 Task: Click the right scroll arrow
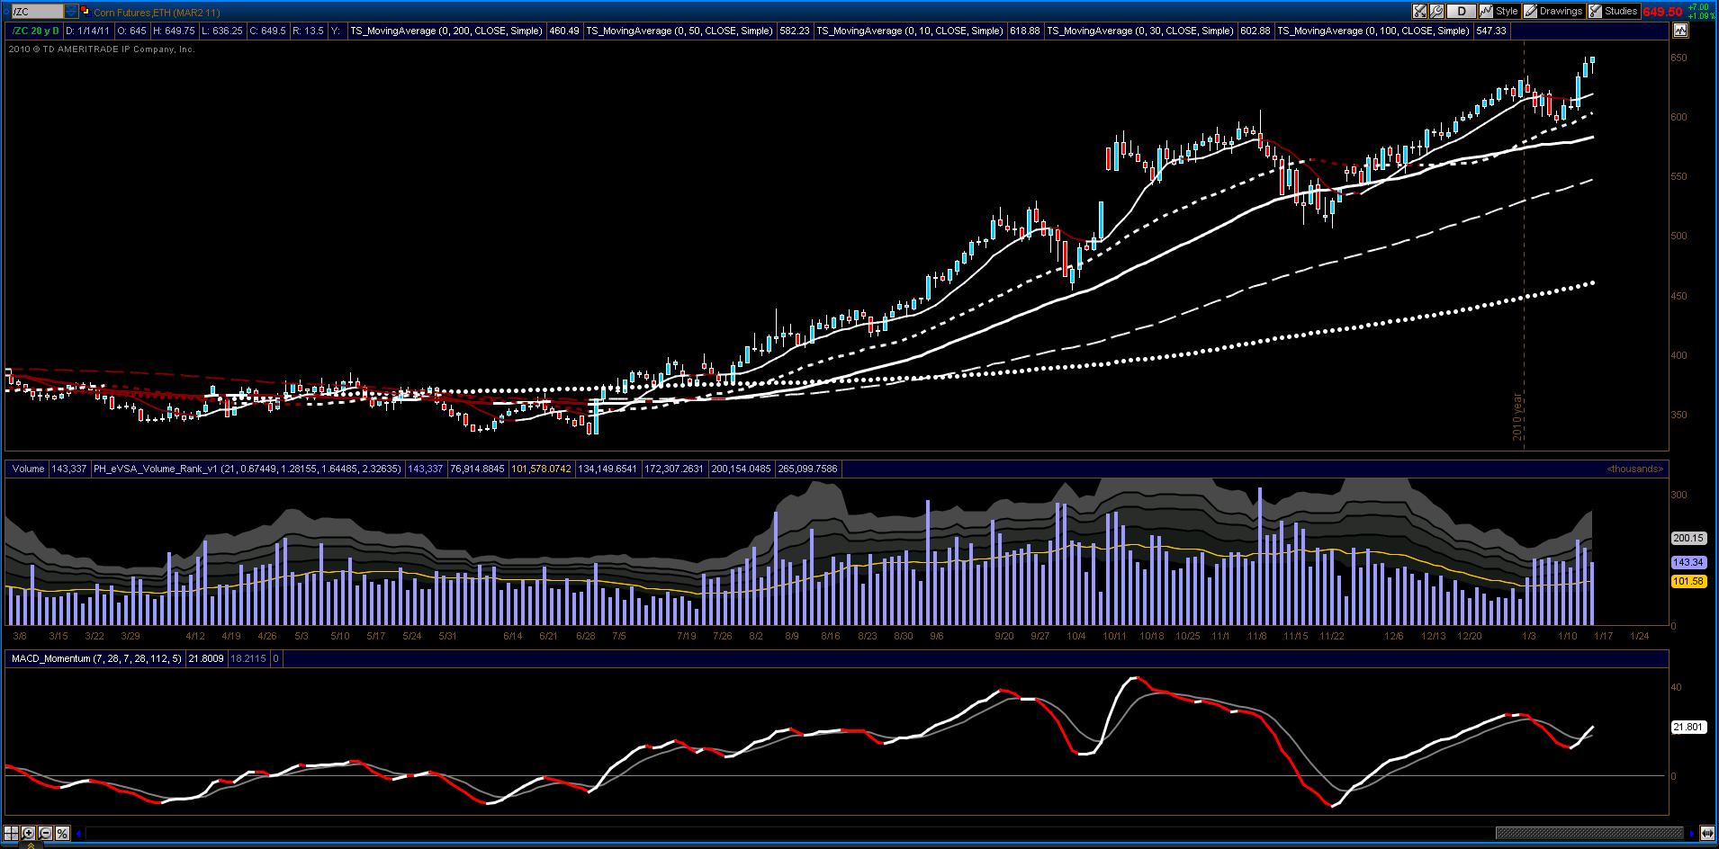pos(1692,834)
